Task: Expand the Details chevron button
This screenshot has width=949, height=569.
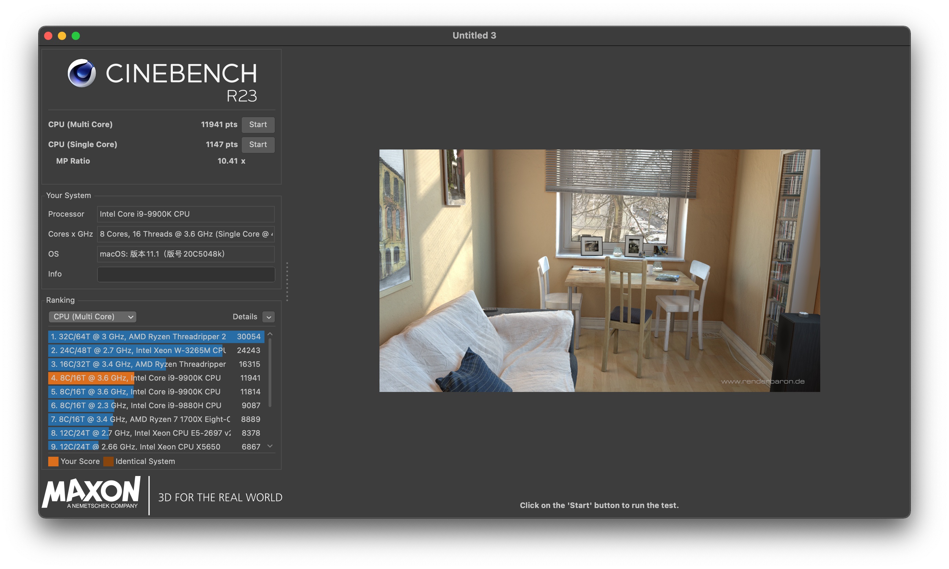Action: click(269, 317)
